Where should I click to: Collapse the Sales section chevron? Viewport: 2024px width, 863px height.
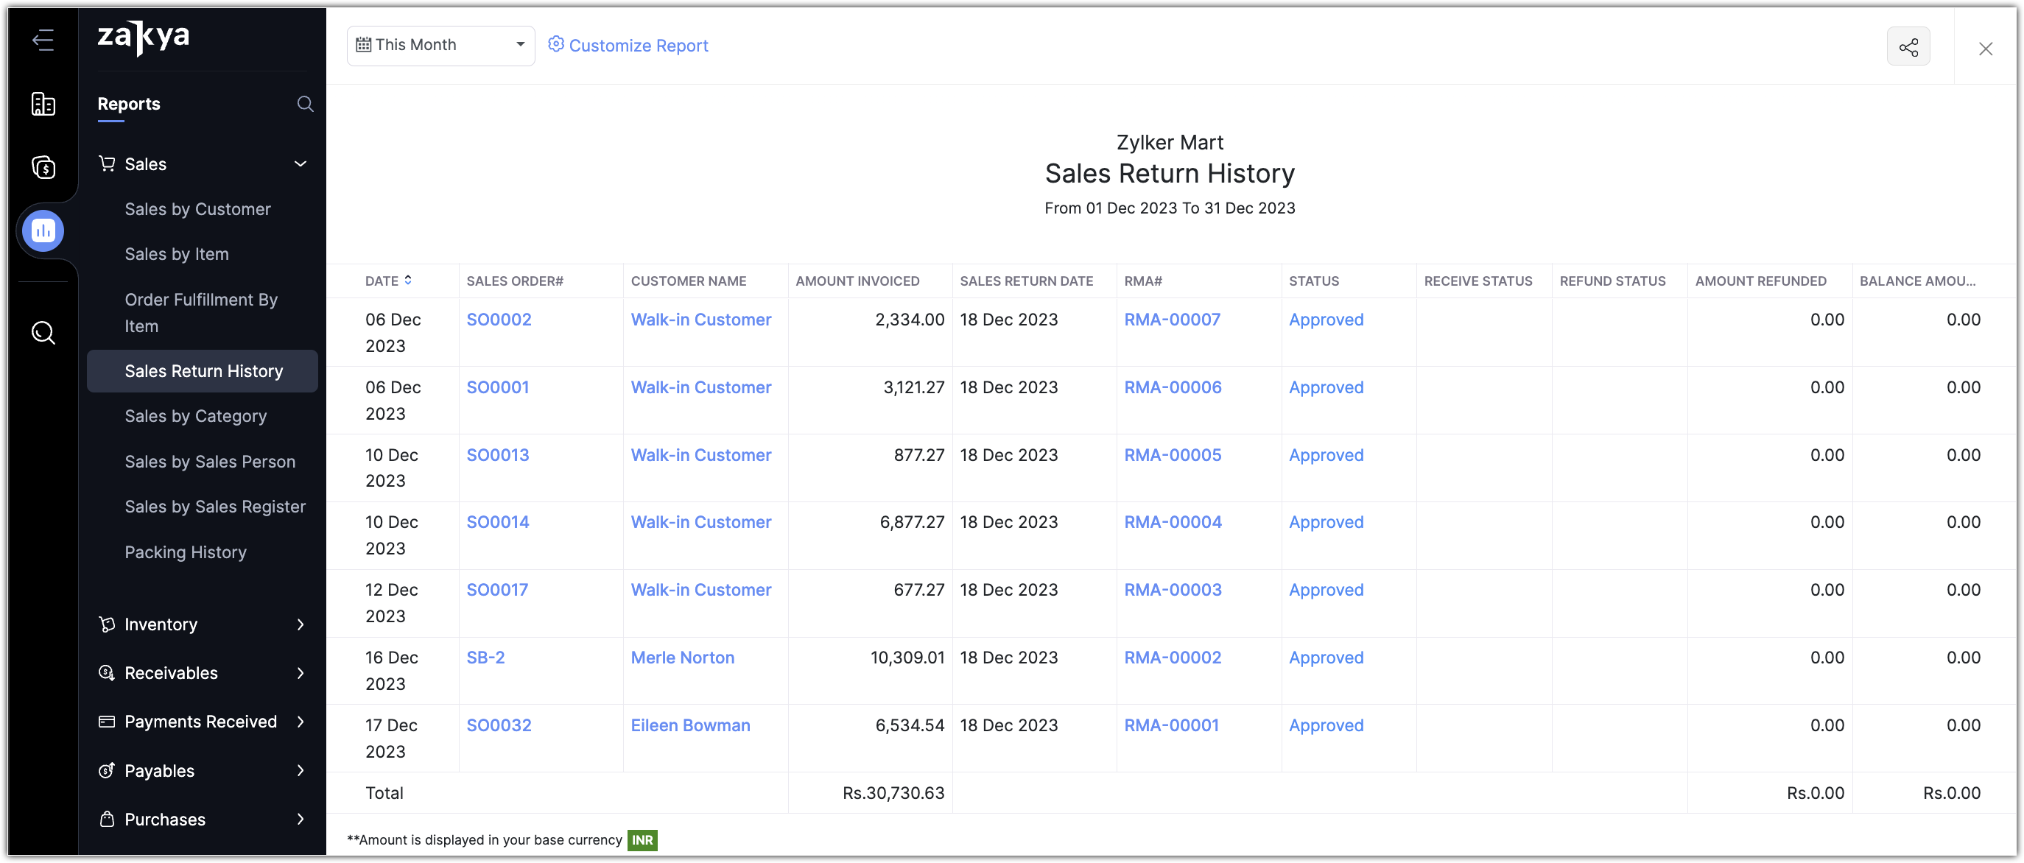(x=301, y=163)
